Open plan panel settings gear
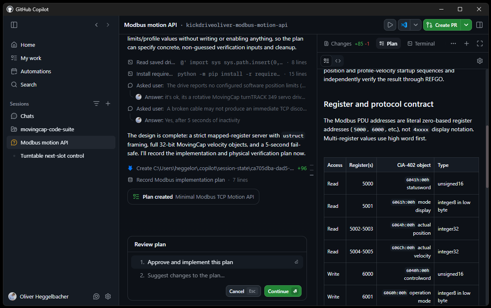The height and width of the screenshot is (308, 491). pyautogui.click(x=480, y=61)
